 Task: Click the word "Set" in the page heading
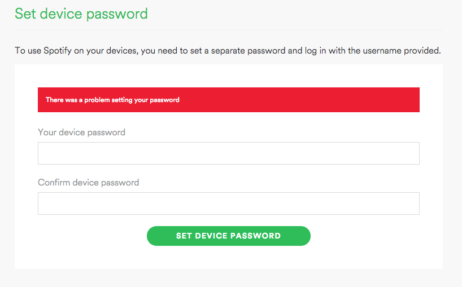click(25, 14)
